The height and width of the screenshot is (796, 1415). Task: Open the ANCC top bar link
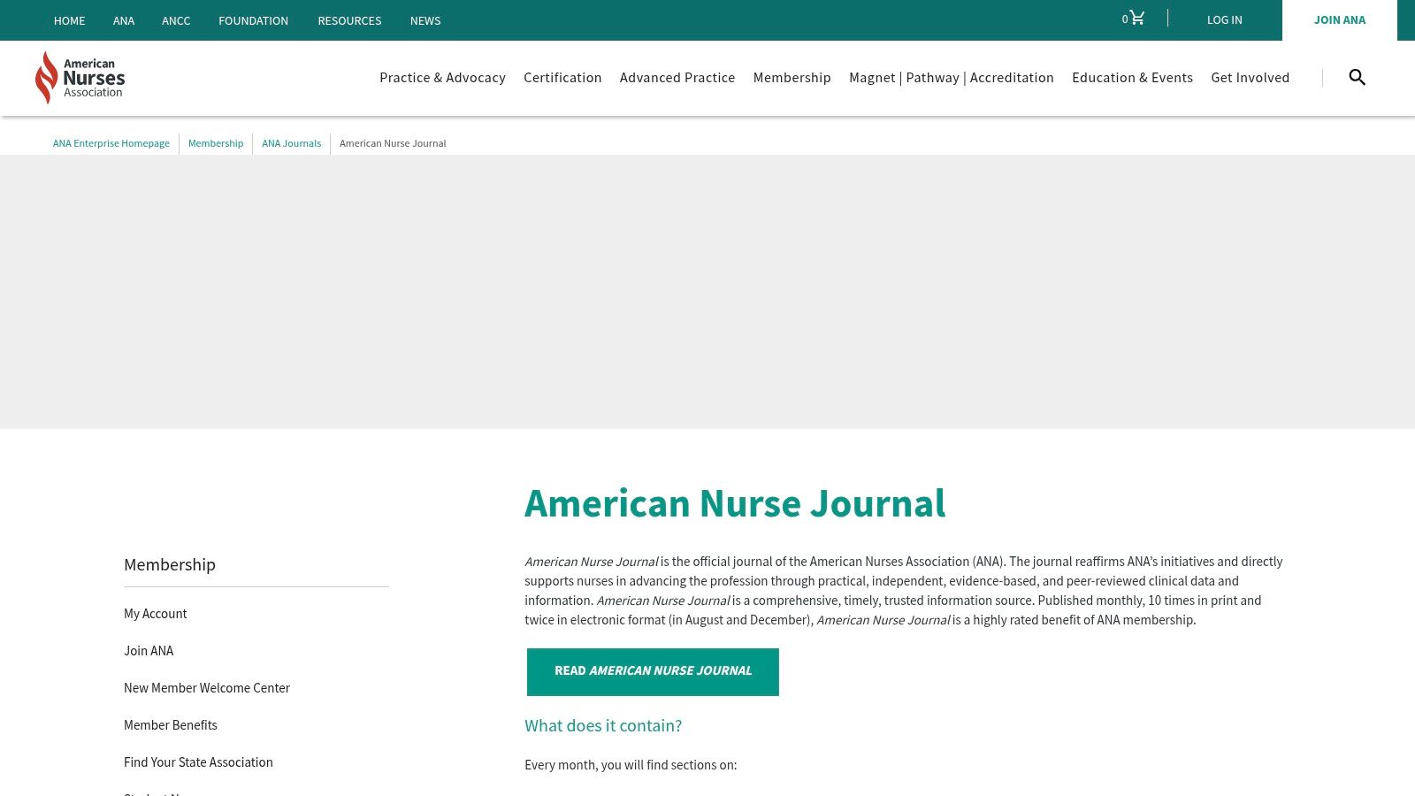[176, 20]
